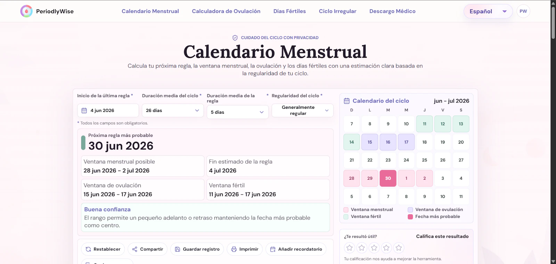
Task: Click the Guardar registro save disk icon
Action: [x=178, y=249]
